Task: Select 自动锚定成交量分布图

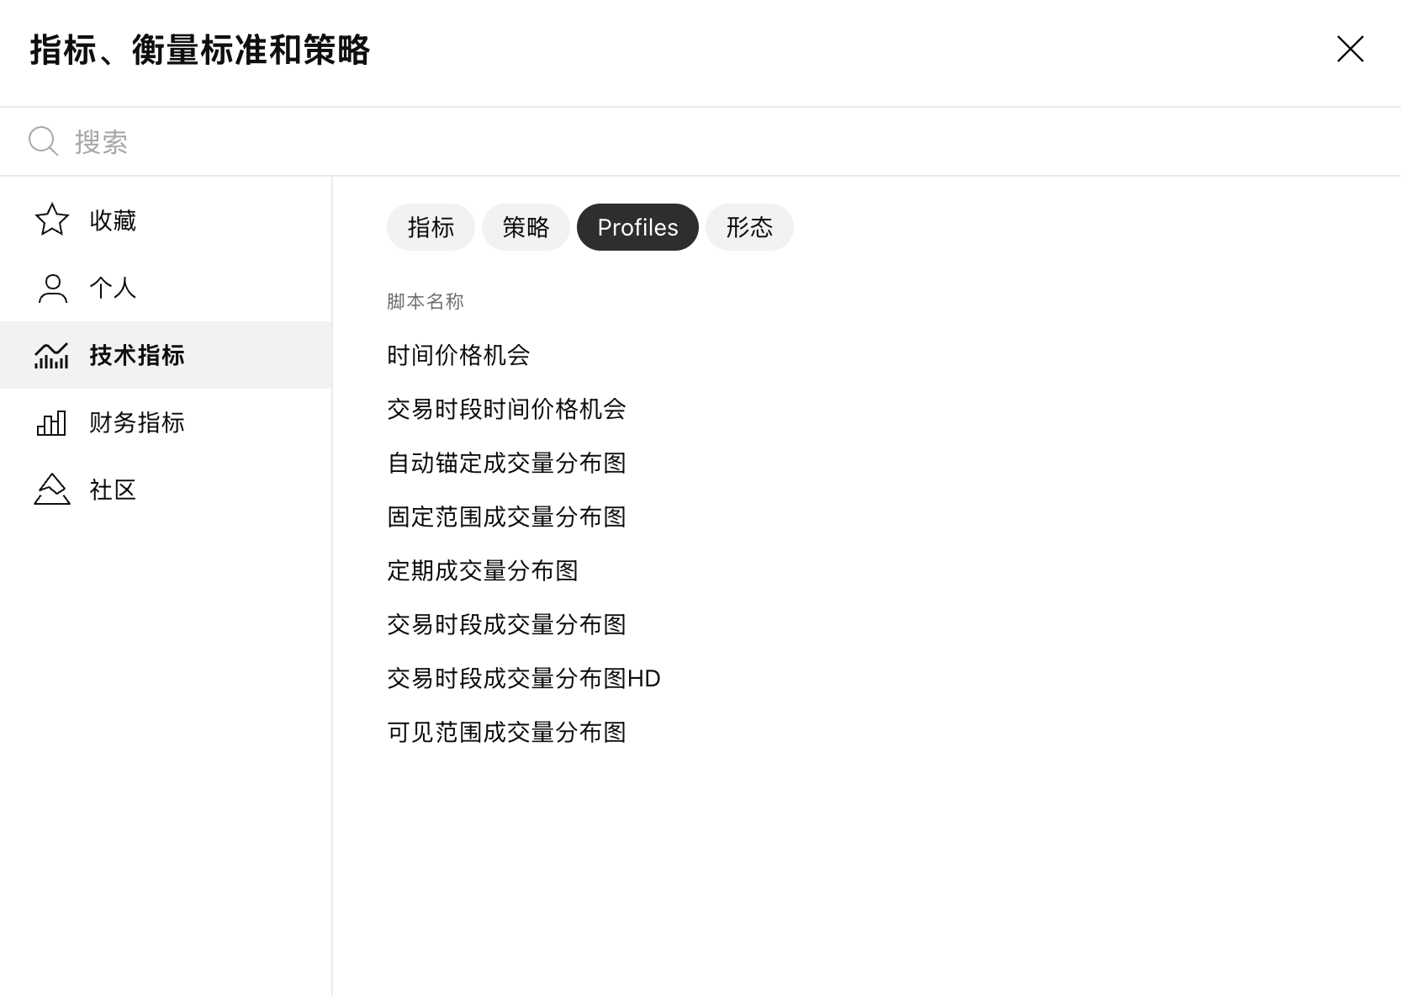Action: coord(506,463)
